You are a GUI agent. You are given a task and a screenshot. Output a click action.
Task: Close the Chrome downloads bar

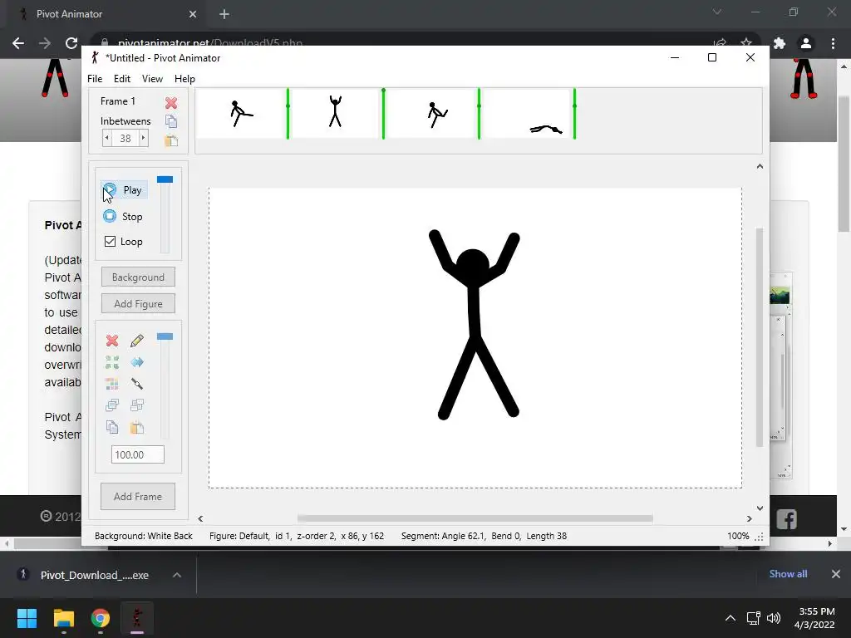pyautogui.click(x=836, y=574)
